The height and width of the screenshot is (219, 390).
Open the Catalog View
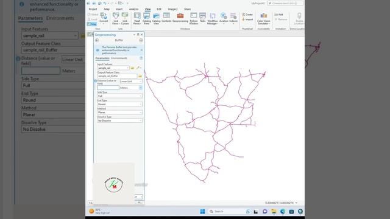coord(156,18)
